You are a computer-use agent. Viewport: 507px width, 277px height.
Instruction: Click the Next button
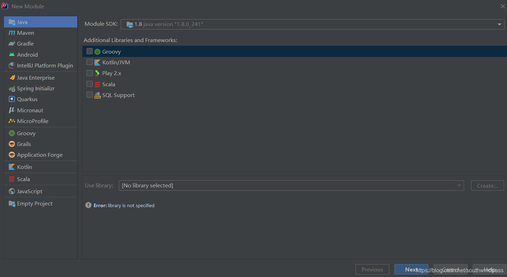[411, 269]
